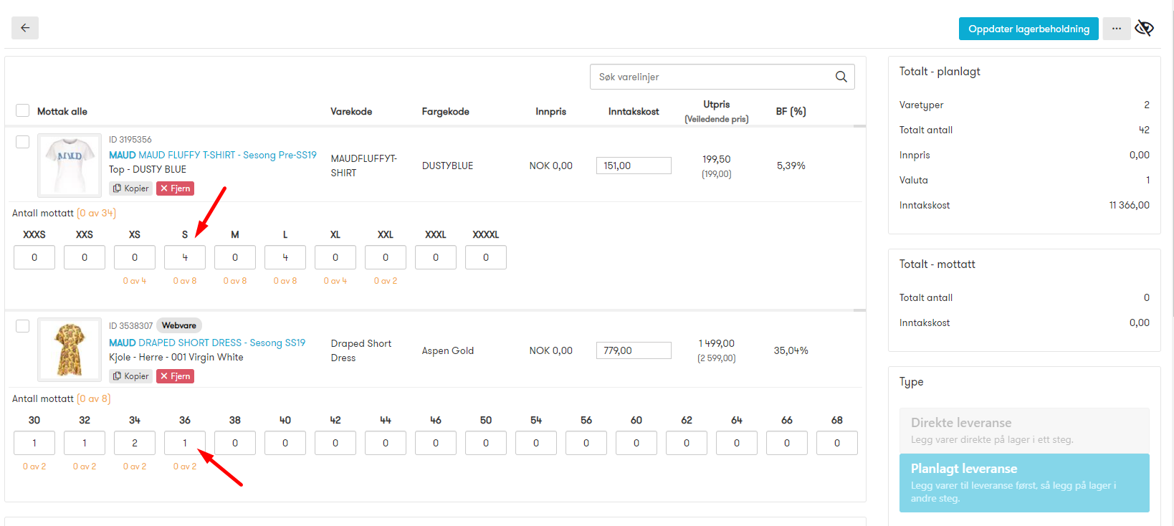Click the Totalt - planlagt heading
The width and height of the screenshot is (1174, 526).
click(940, 72)
